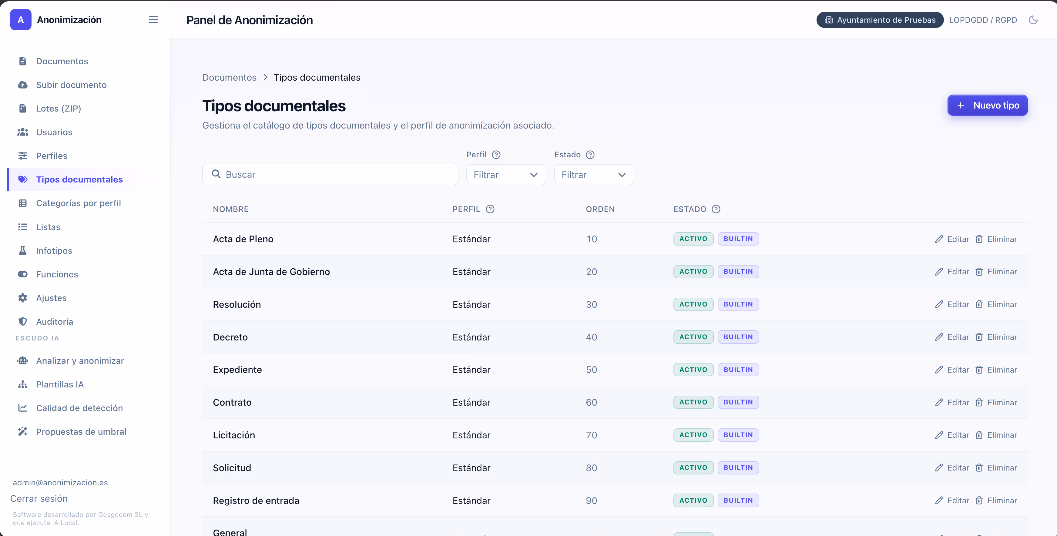Image resolution: width=1057 pixels, height=536 pixels.
Task: Click help icon next to Estado filter label
Action: [590, 155]
